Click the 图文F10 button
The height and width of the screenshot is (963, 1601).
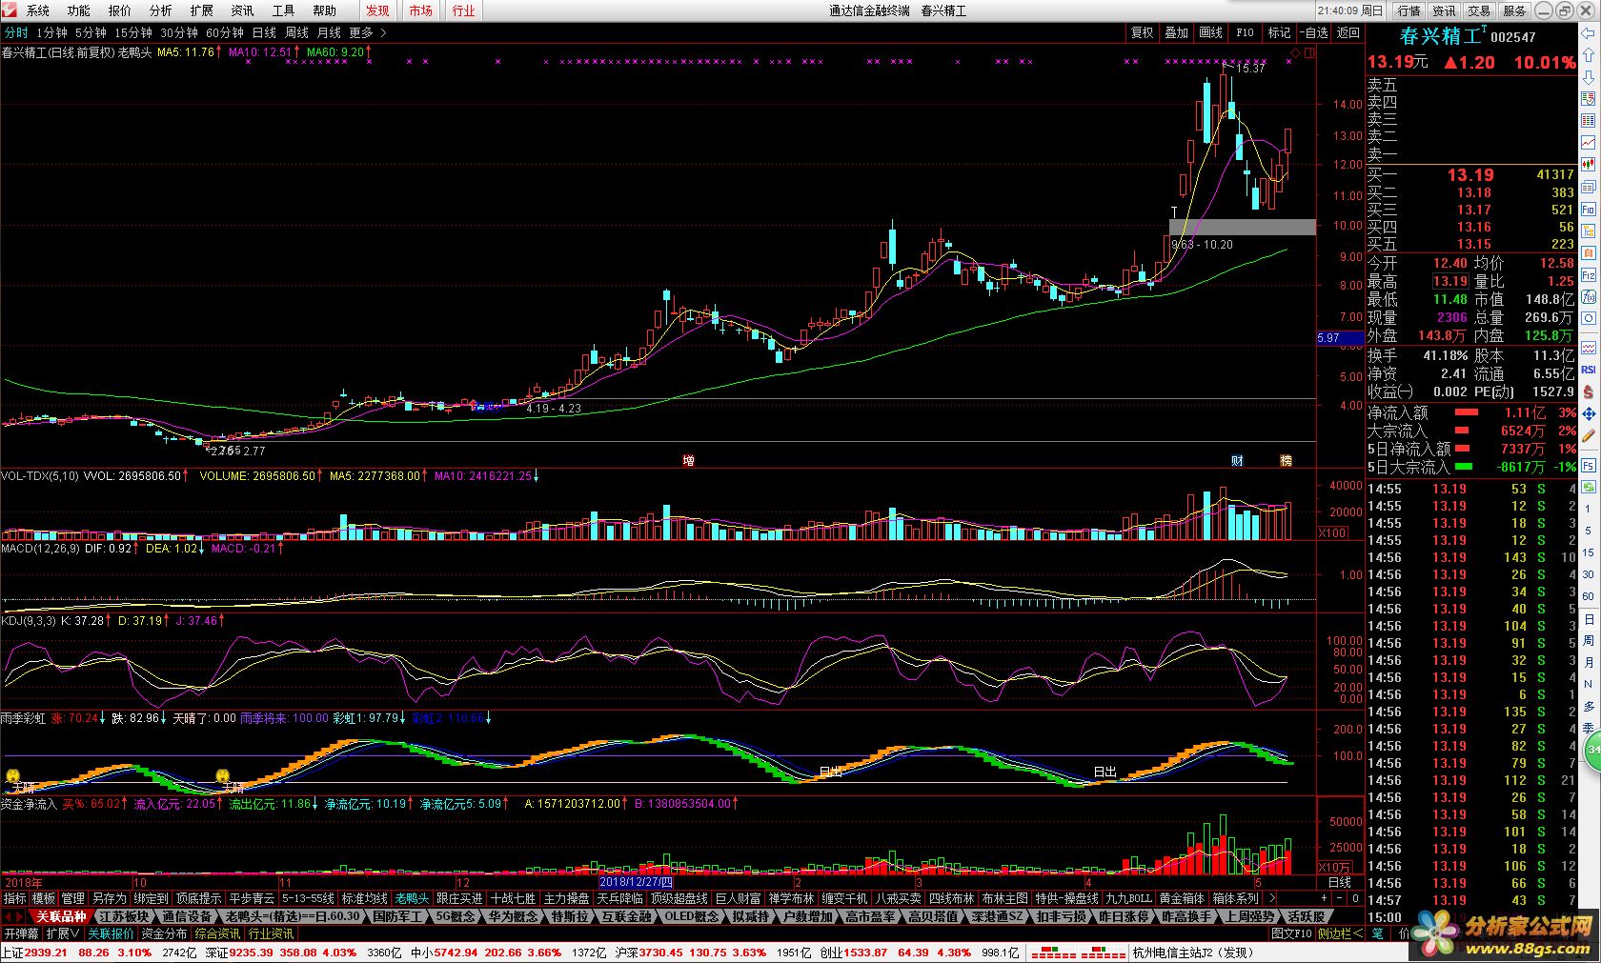click(1292, 933)
